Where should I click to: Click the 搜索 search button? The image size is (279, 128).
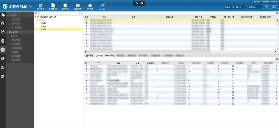click(x=266, y=7)
